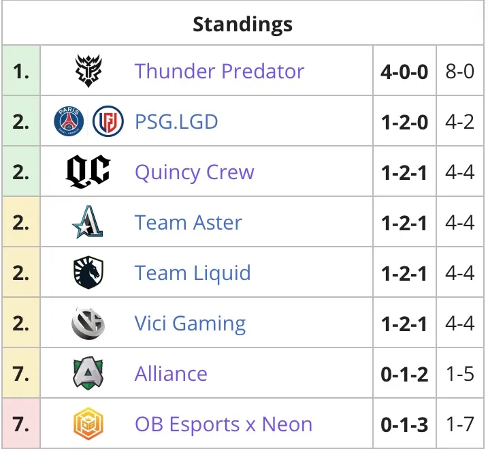Click the Quincy Crew QC logo
The width and height of the screenshot is (488, 449).
coord(88,172)
